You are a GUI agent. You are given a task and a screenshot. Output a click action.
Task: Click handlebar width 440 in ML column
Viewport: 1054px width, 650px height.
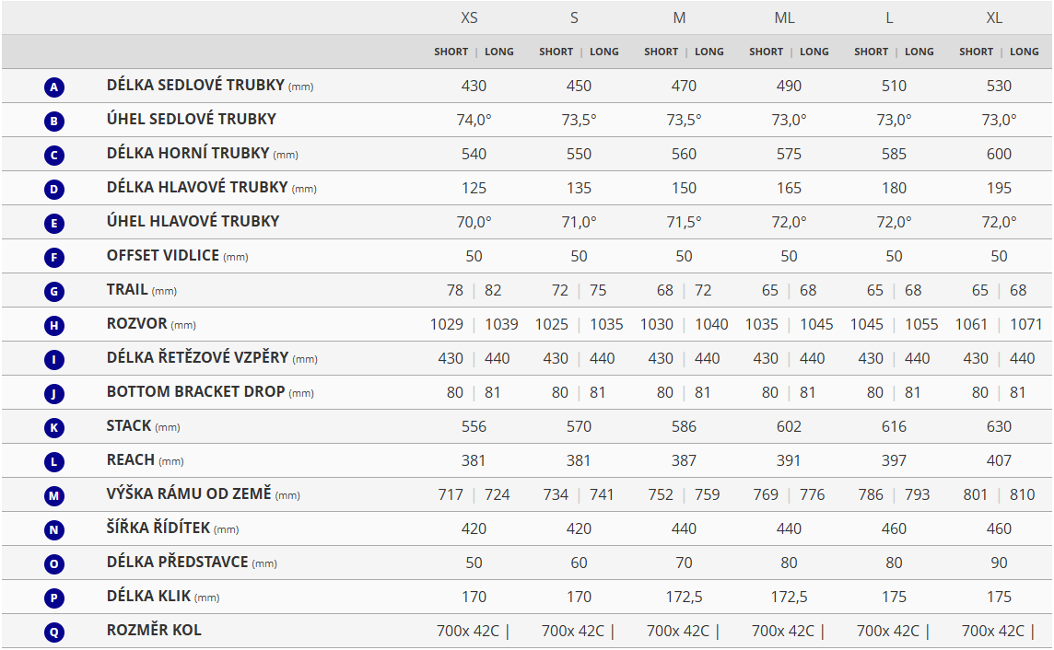(x=790, y=528)
